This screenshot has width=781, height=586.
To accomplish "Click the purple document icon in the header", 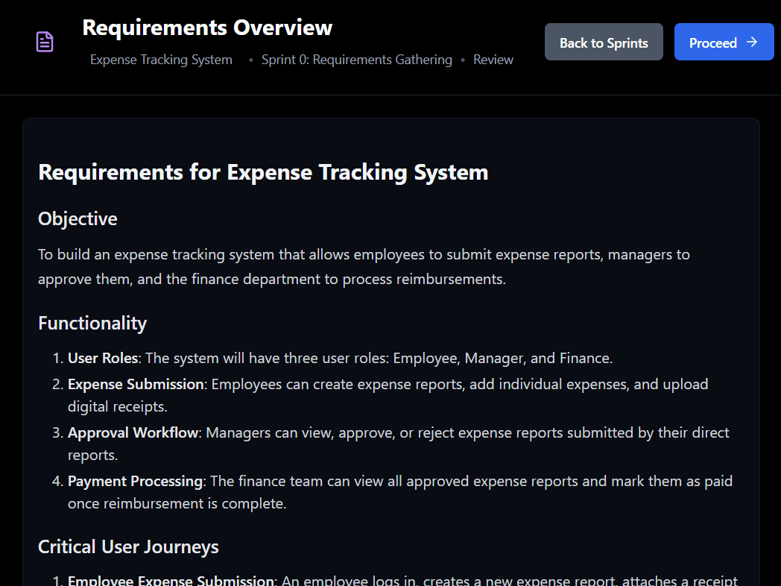I will click(x=45, y=42).
